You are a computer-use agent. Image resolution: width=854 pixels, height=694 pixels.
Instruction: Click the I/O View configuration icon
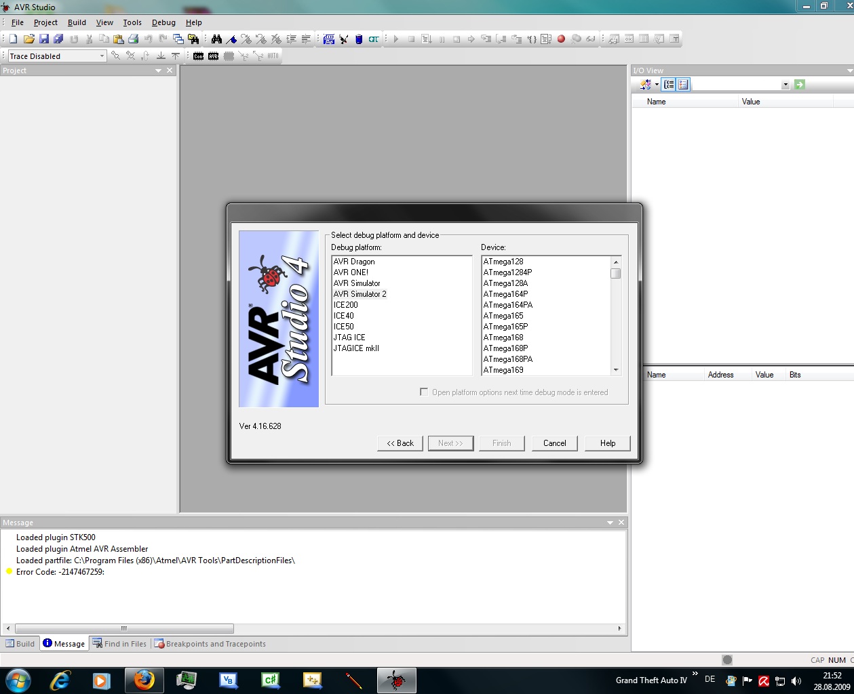[646, 85]
